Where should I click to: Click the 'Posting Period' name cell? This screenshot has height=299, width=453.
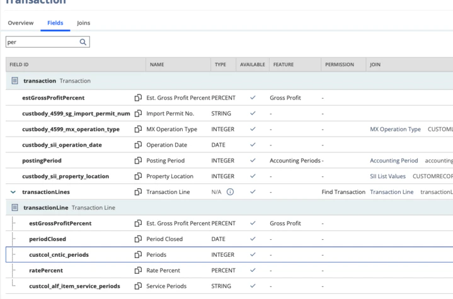pyautogui.click(x=165, y=161)
